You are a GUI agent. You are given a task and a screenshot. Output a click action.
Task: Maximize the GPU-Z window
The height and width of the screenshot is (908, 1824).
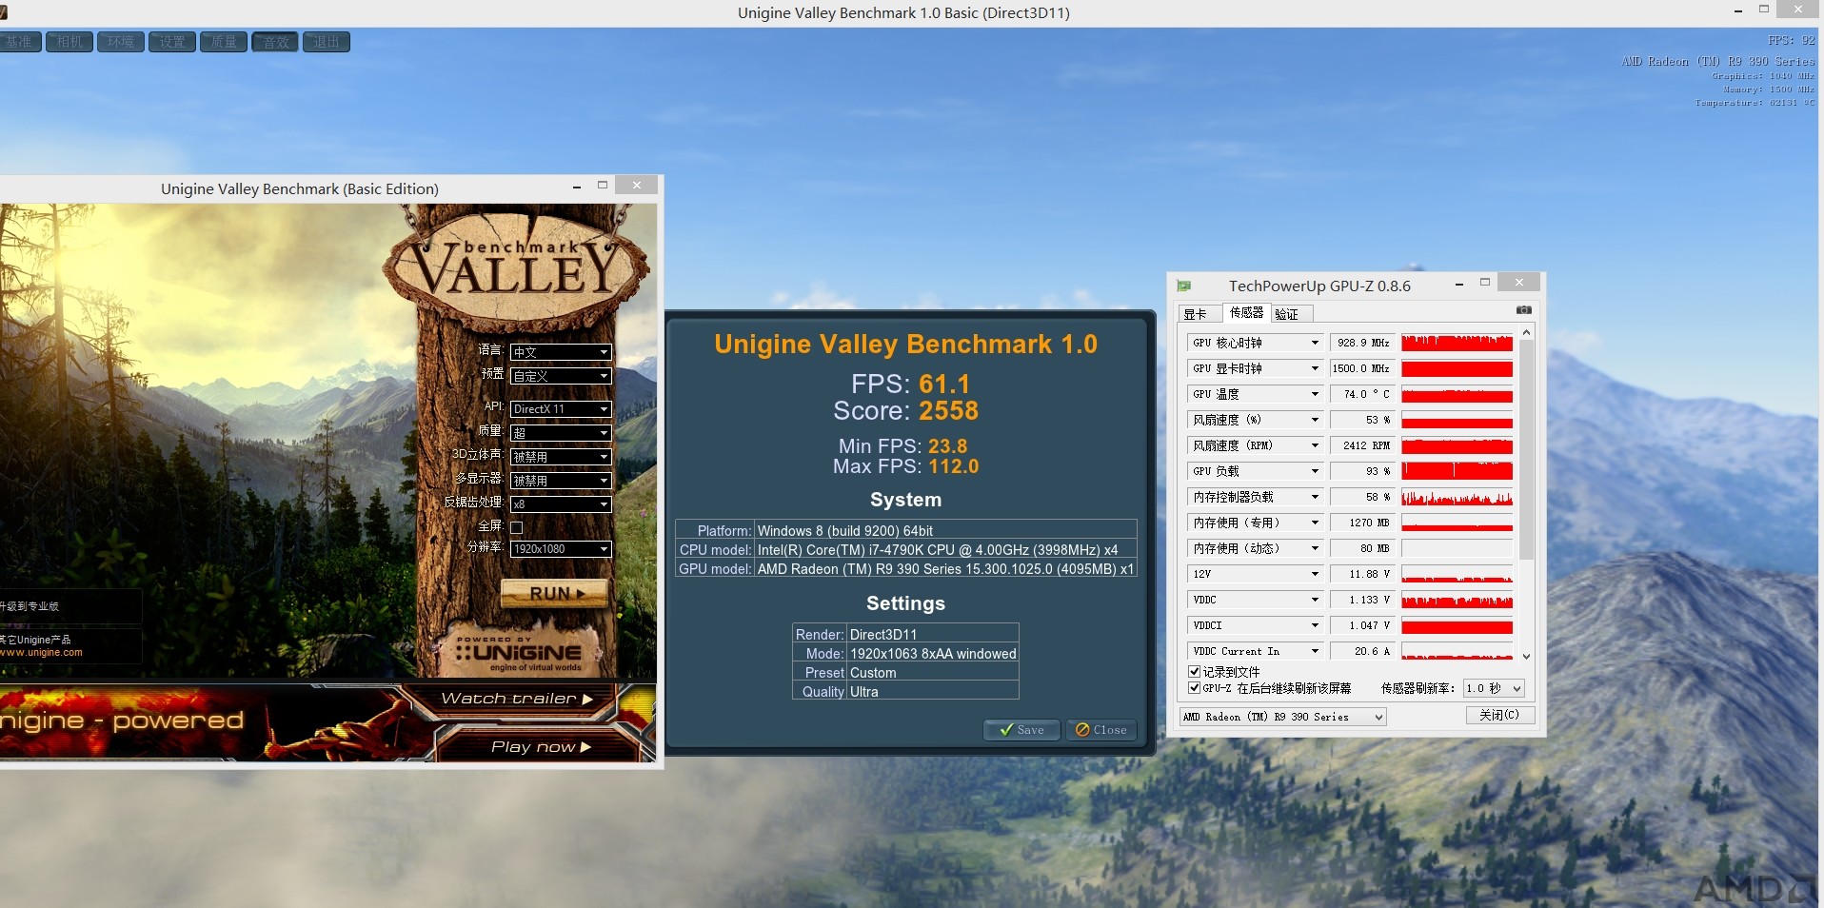click(x=1484, y=283)
